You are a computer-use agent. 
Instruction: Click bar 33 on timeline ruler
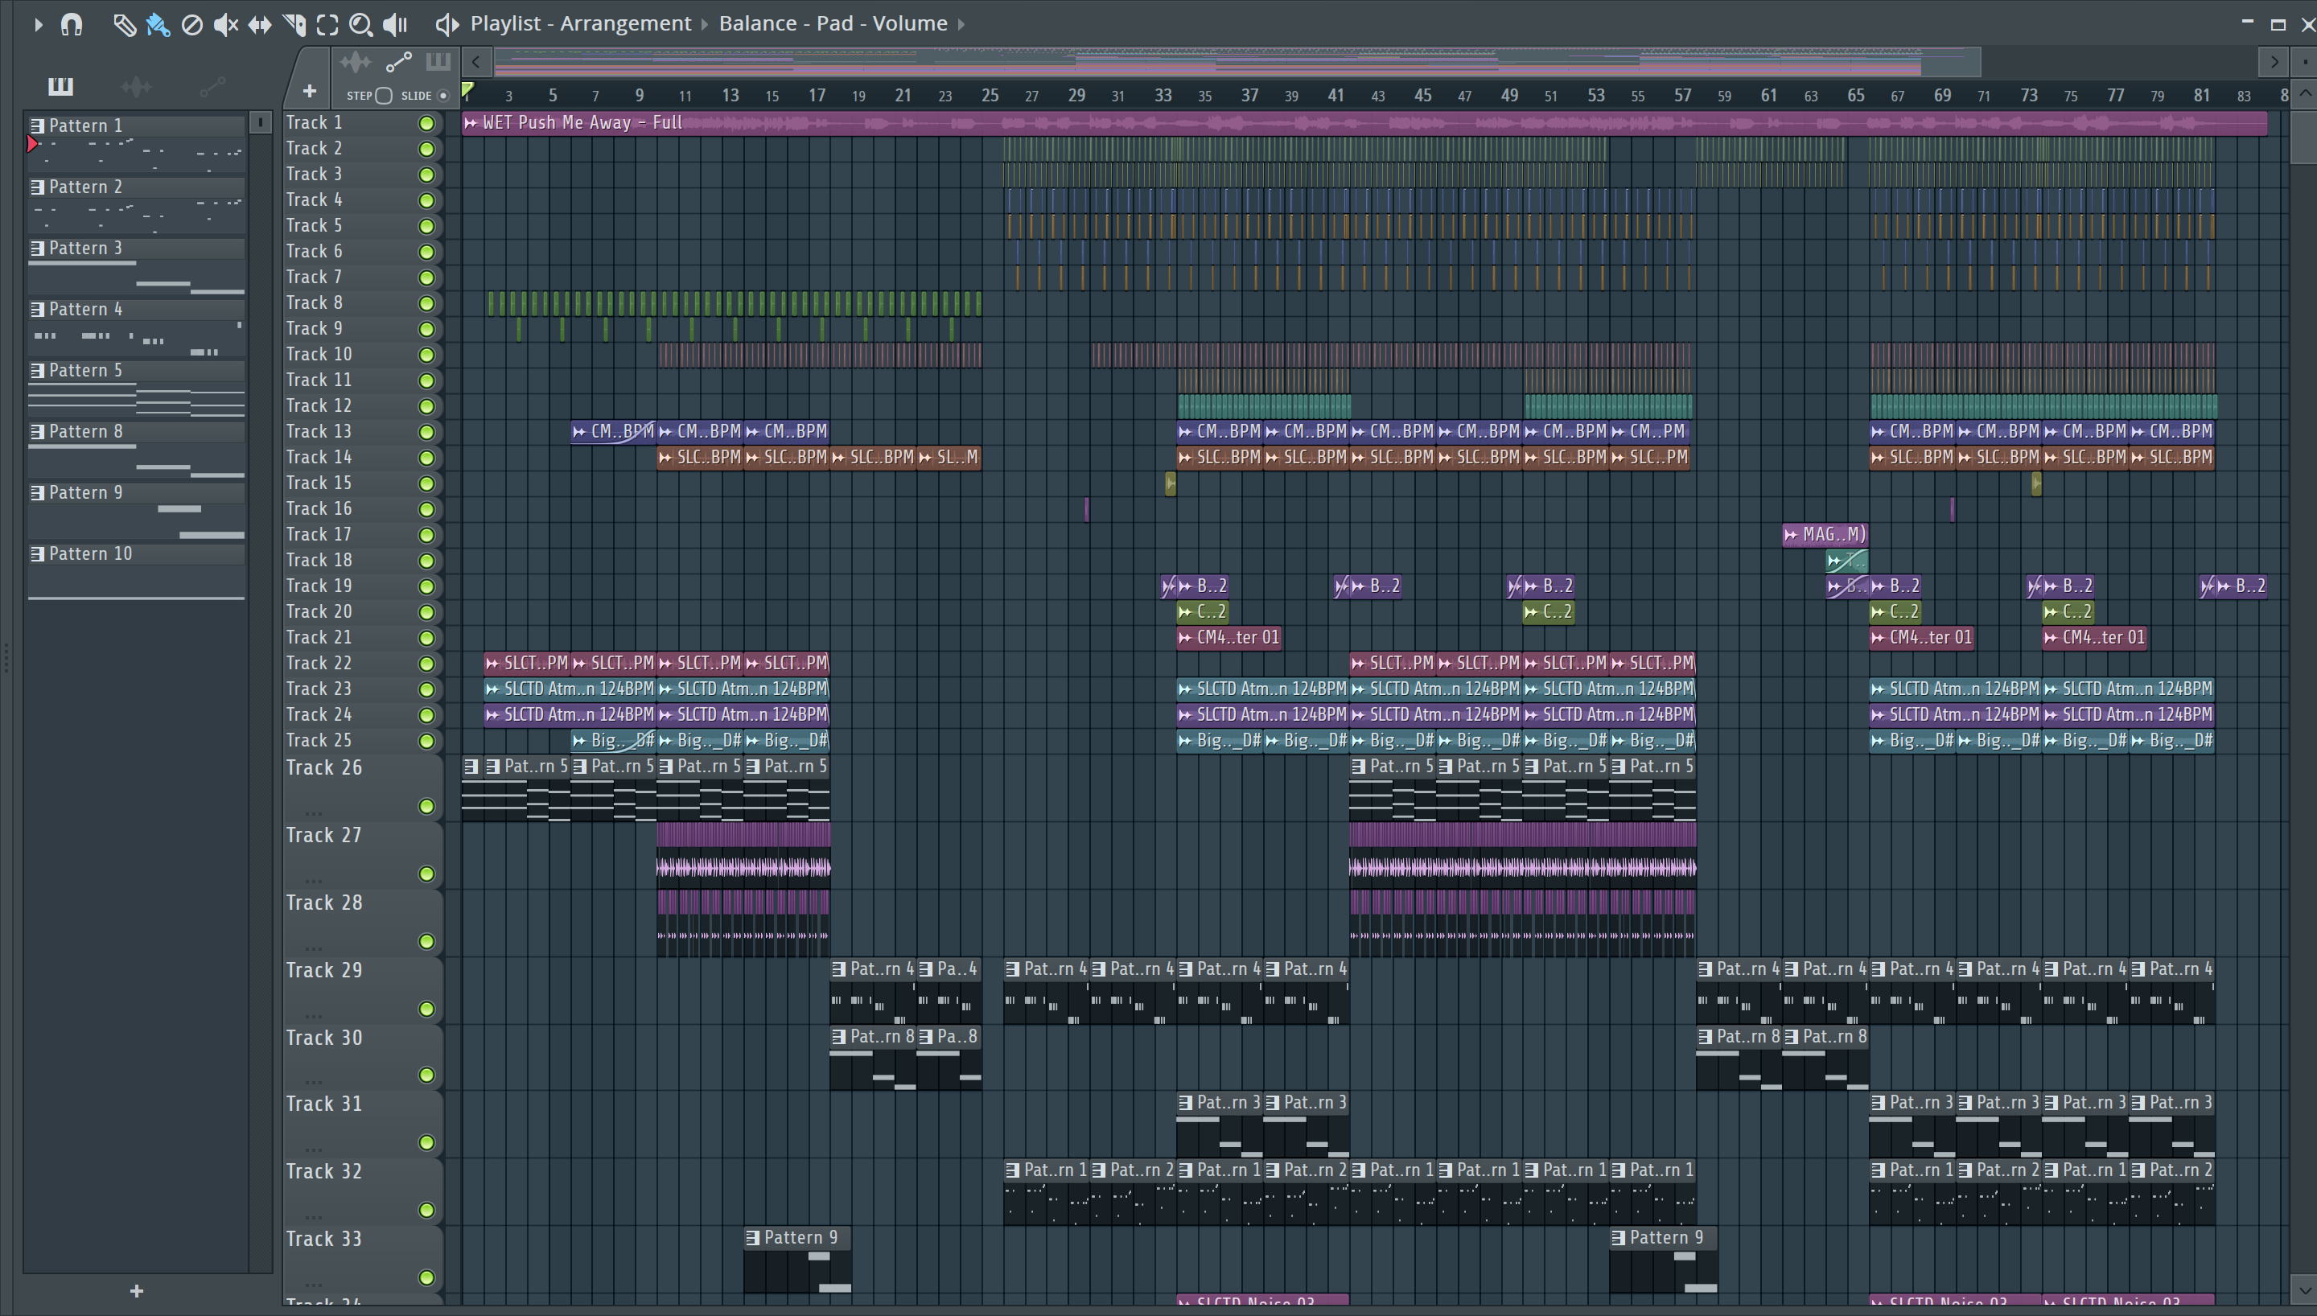[x=1163, y=96]
